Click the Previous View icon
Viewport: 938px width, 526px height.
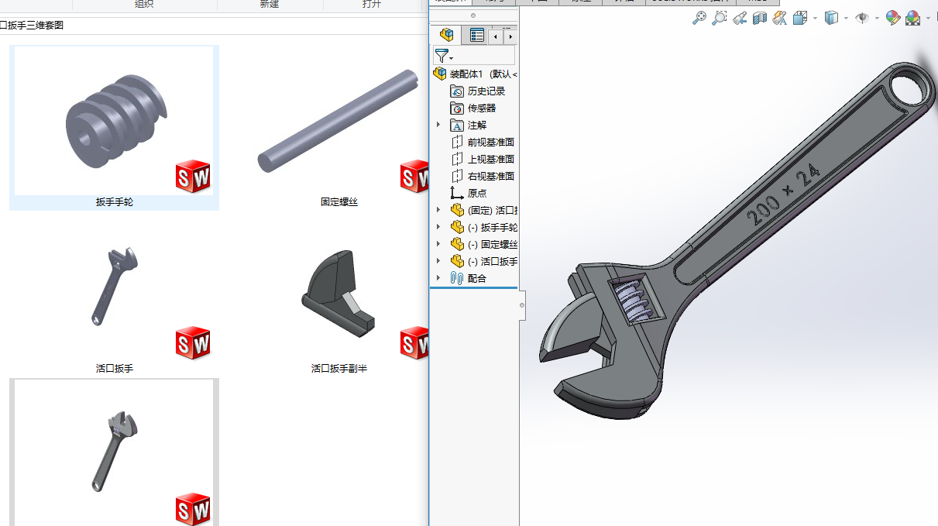740,17
